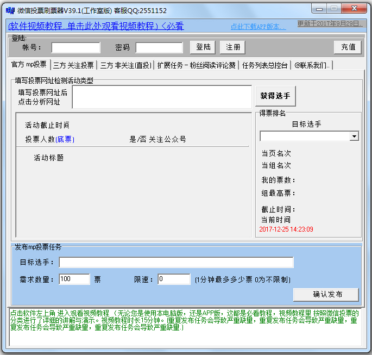
Task: Click the 当页名次 label
Action: pos(276,153)
